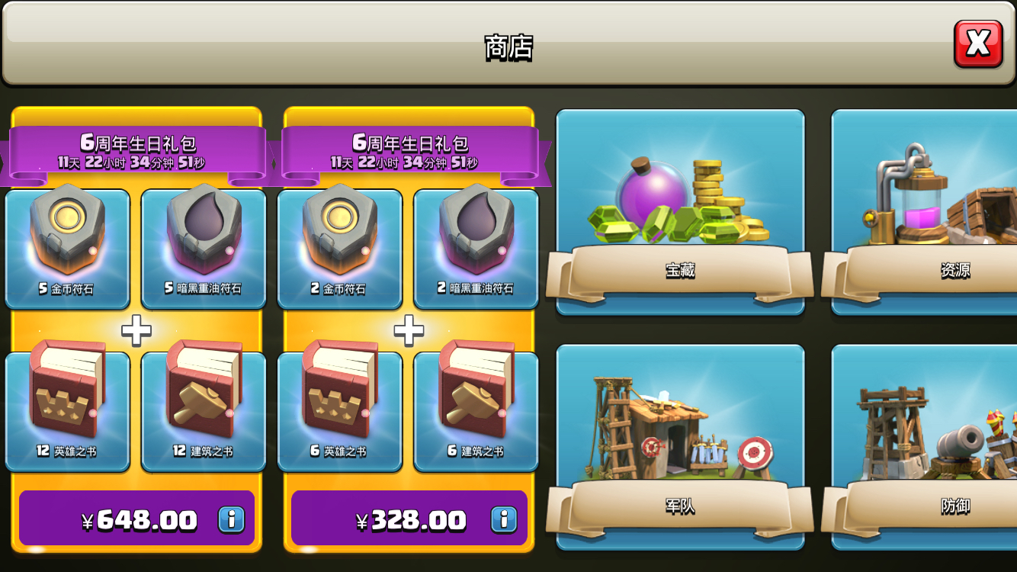The image size is (1017, 572).
Task: Select the 12 建筑之书 building book icon
Action: click(204, 411)
